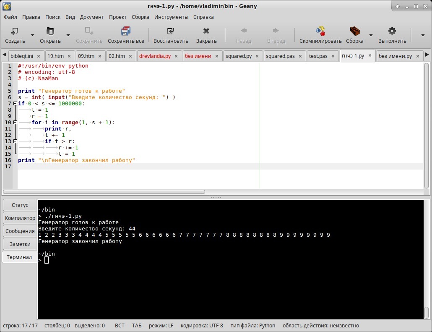Open the Проект menu

(117, 17)
